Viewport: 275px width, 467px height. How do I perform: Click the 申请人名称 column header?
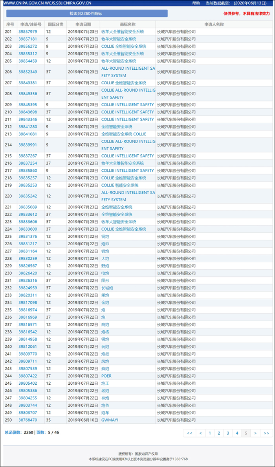coord(214,24)
